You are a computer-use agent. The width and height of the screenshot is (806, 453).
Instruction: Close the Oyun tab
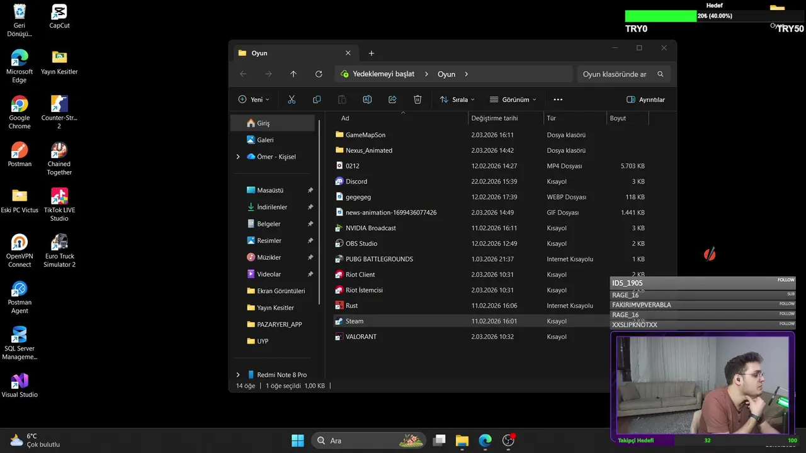(348, 53)
